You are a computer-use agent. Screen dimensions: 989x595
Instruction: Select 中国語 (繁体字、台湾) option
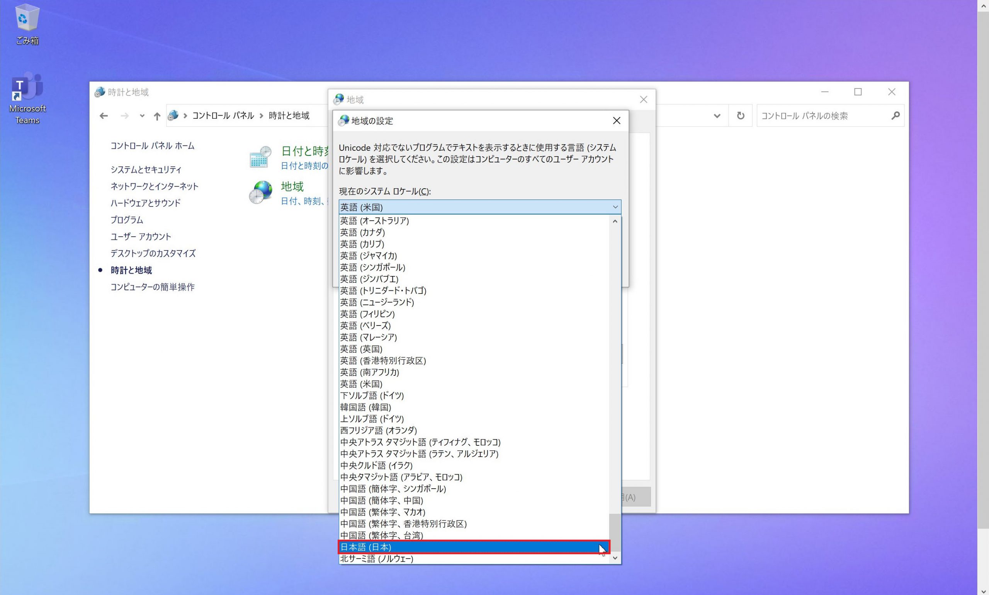click(474, 535)
